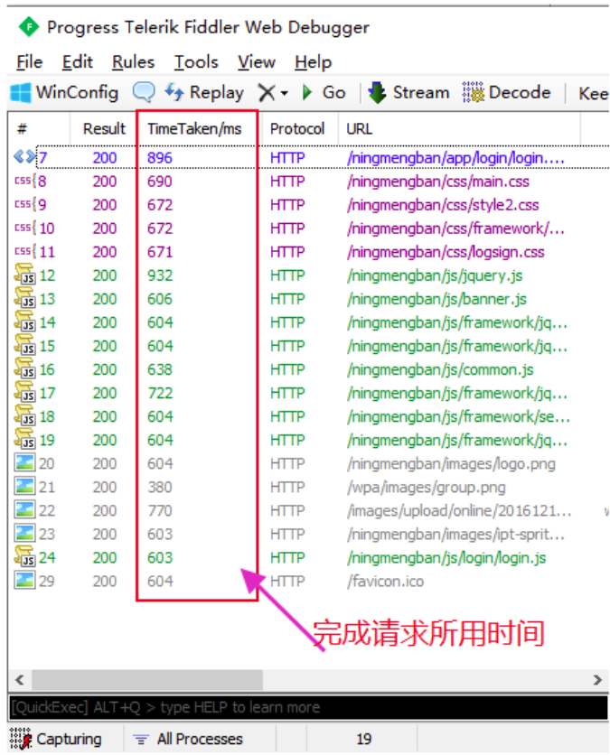This screenshot has width=610, height=755.
Task: Sort by the Result column header
Action: [x=104, y=128]
